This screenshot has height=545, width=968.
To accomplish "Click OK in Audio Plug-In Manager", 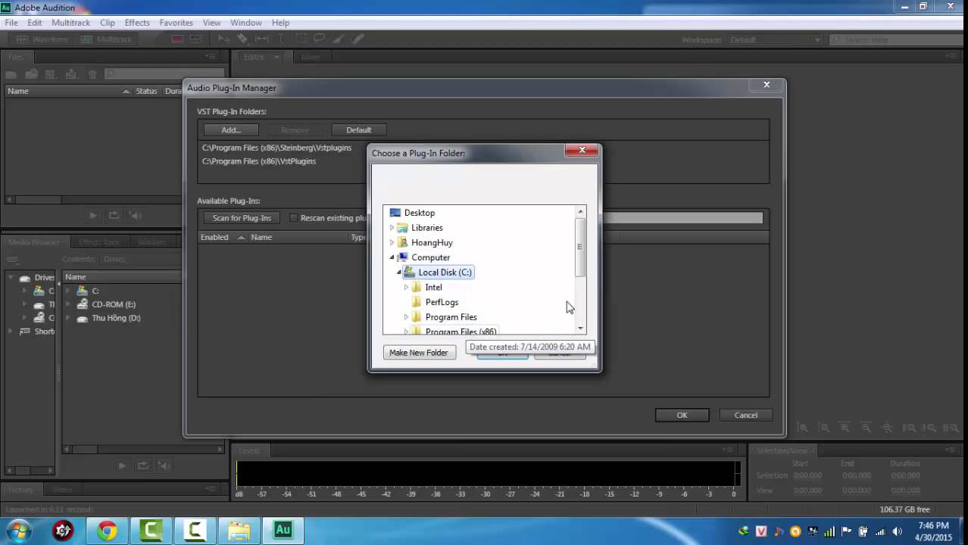I will pos(682,415).
